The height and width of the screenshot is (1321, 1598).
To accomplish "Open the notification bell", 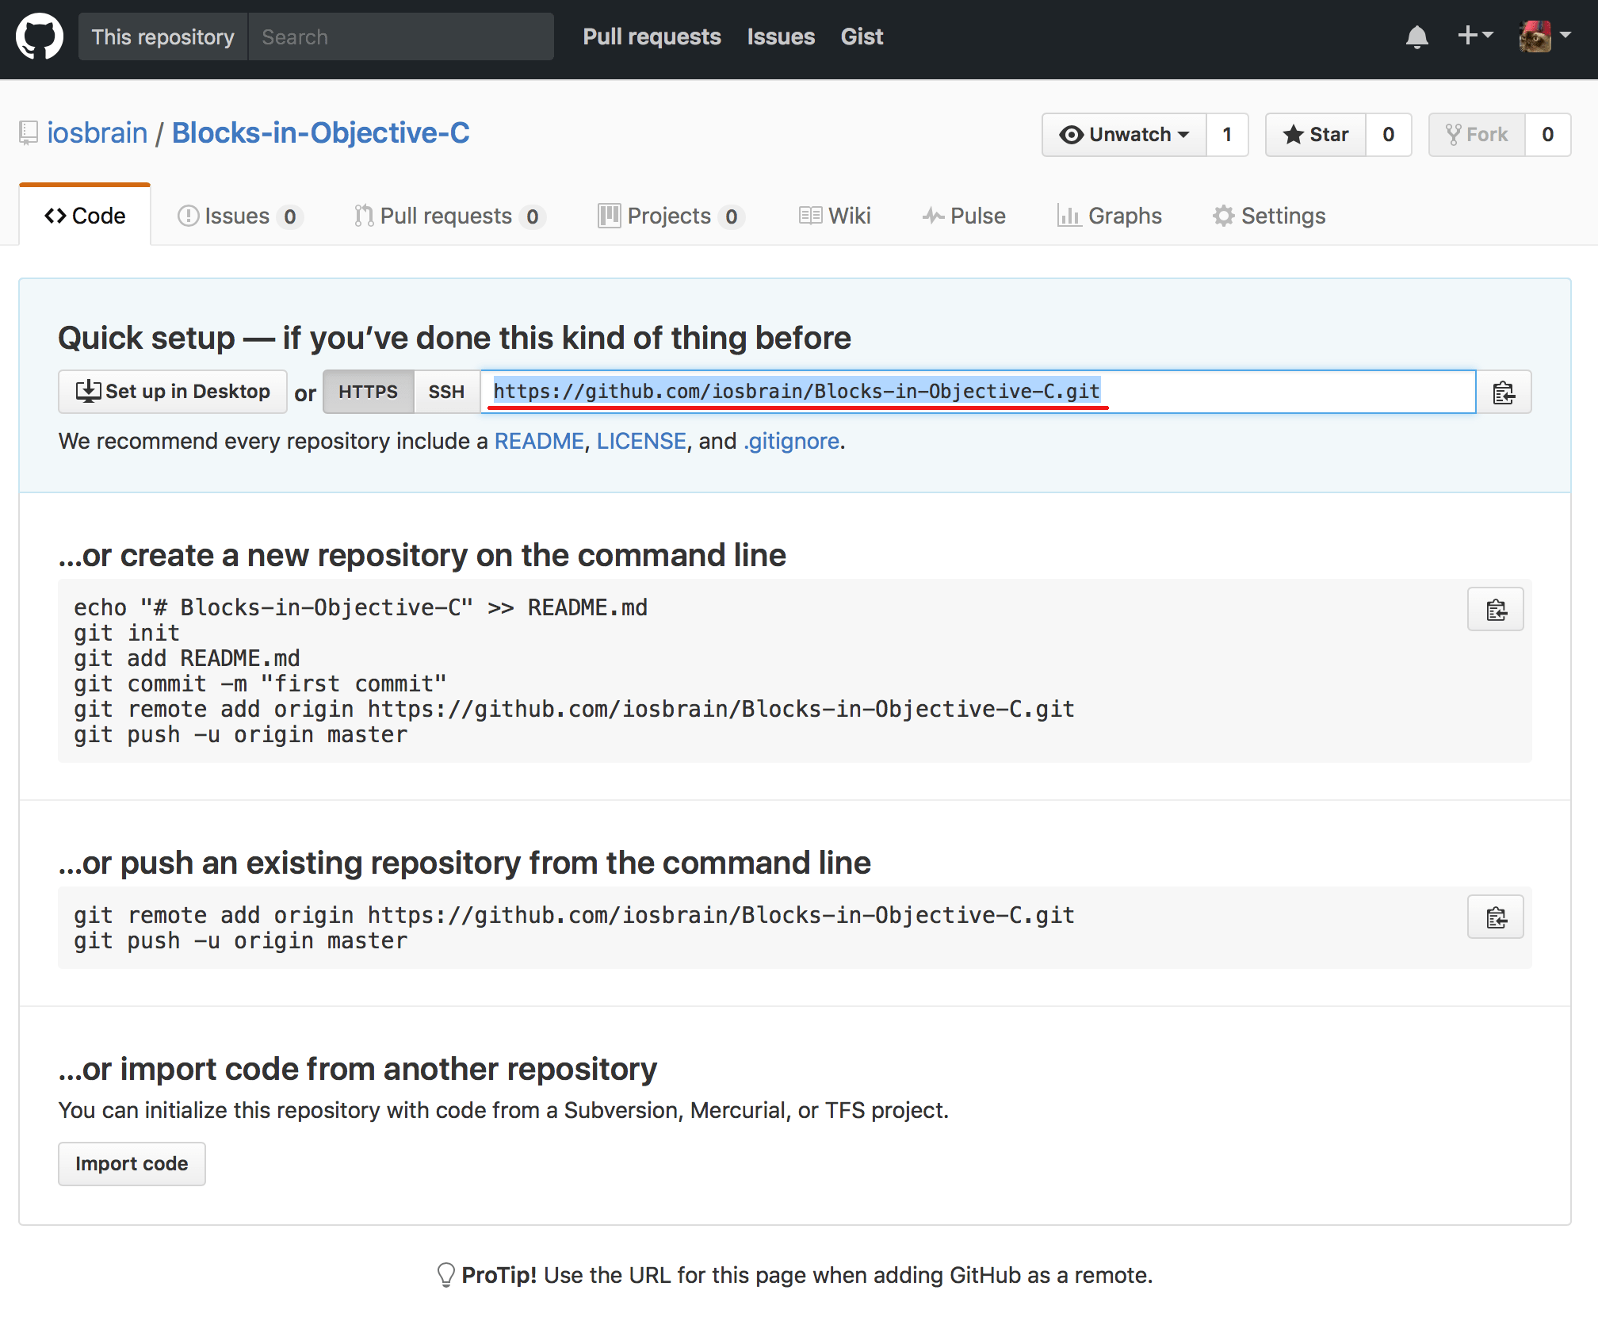I will coord(1418,36).
